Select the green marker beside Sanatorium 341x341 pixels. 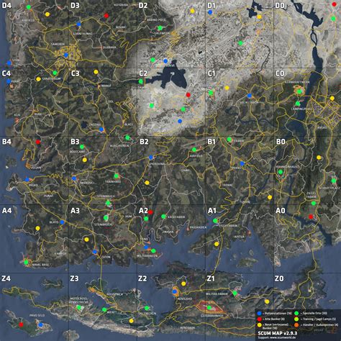click(55, 73)
